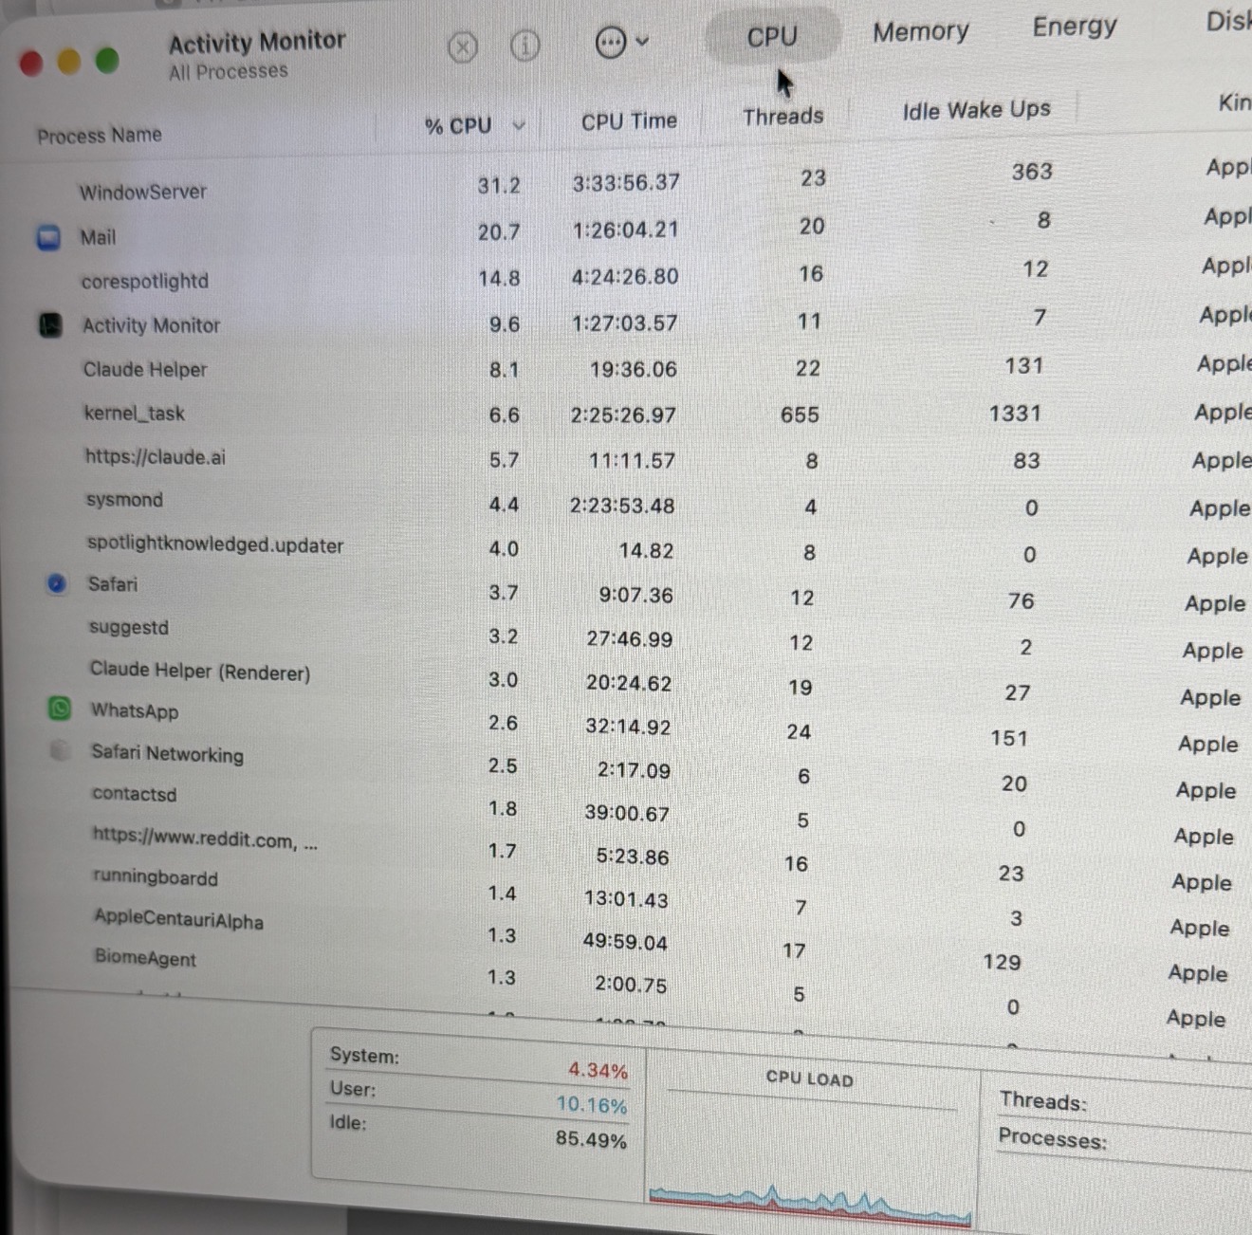1252x1235 pixels.
Task: Select the WhatsApp process name
Action: tap(135, 710)
